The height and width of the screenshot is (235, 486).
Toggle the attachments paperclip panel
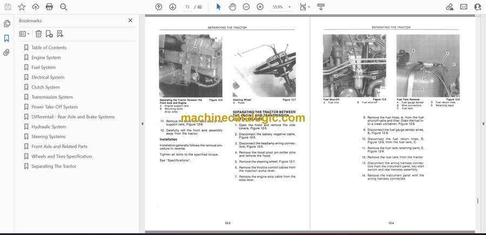[x=6, y=52]
